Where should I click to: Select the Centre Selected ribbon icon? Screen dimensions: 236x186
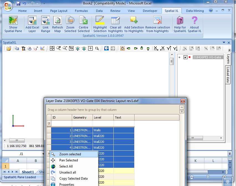tap(84, 24)
